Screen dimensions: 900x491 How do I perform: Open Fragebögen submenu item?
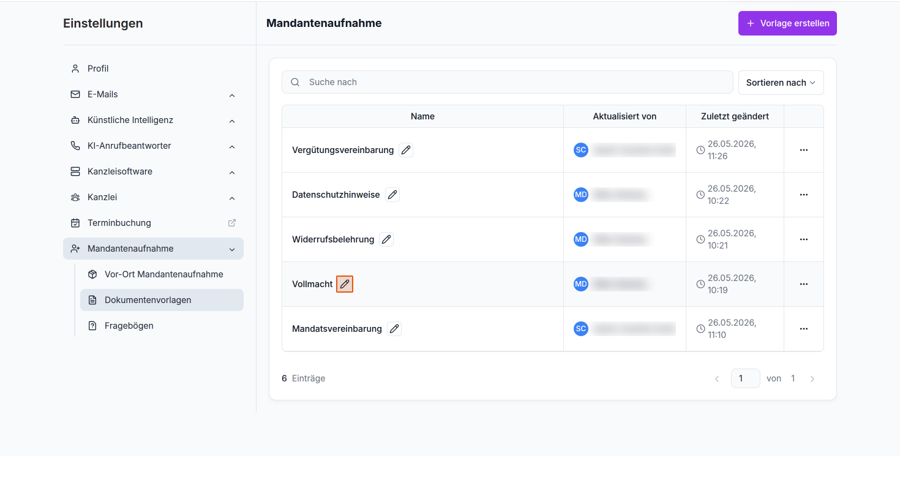(x=162, y=326)
